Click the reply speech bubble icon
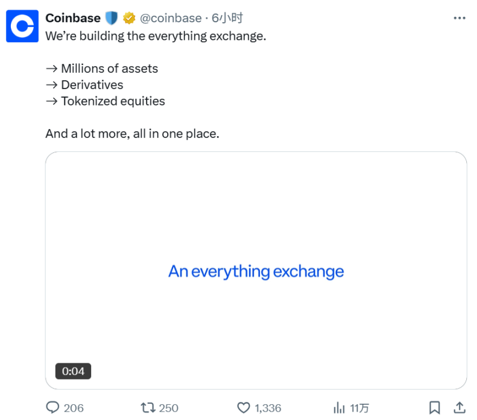The width and height of the screenshot is (477, 420). (53, 408)
